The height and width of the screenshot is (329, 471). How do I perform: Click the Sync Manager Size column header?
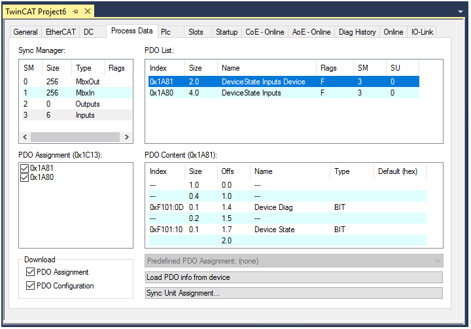pos(57,68)
